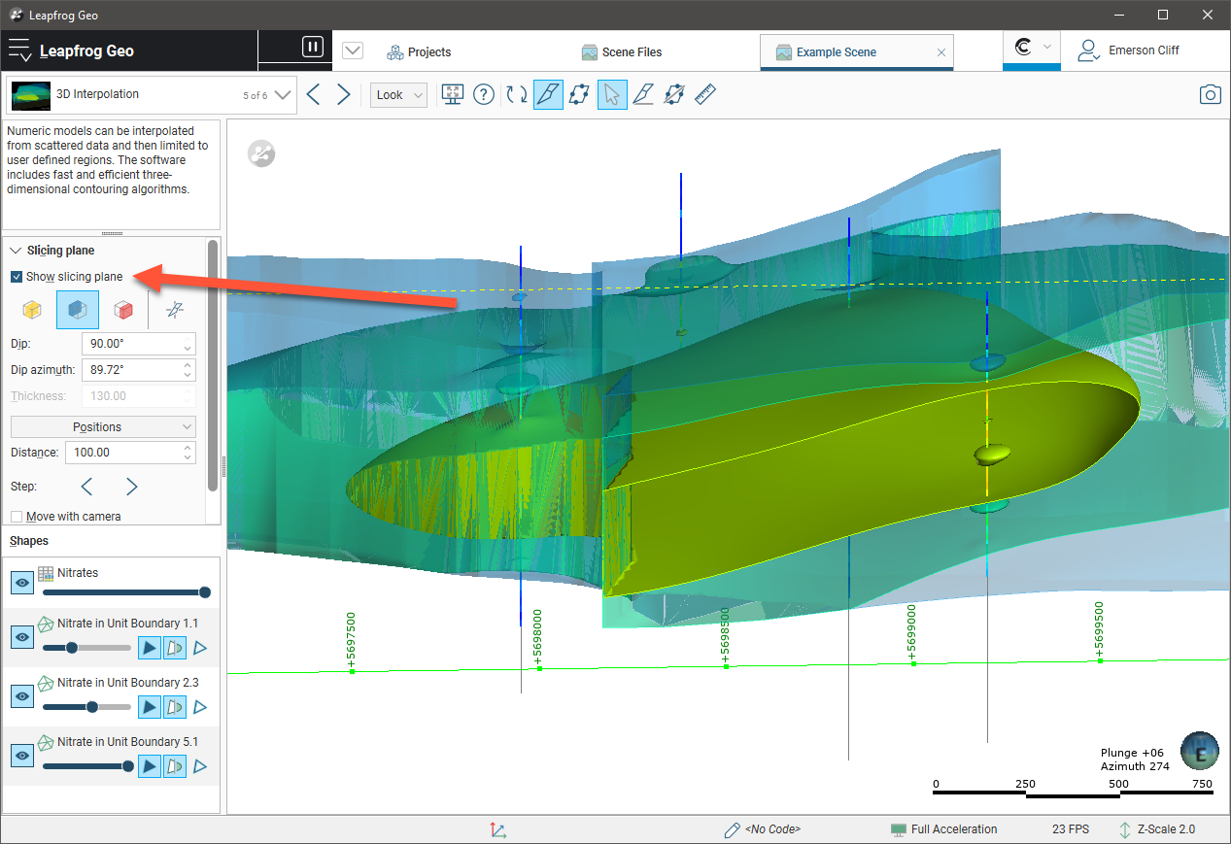Click Boundary 1.1 opacity slider
This screenshot has width=1231, height=844.
(x=86, y=648)
